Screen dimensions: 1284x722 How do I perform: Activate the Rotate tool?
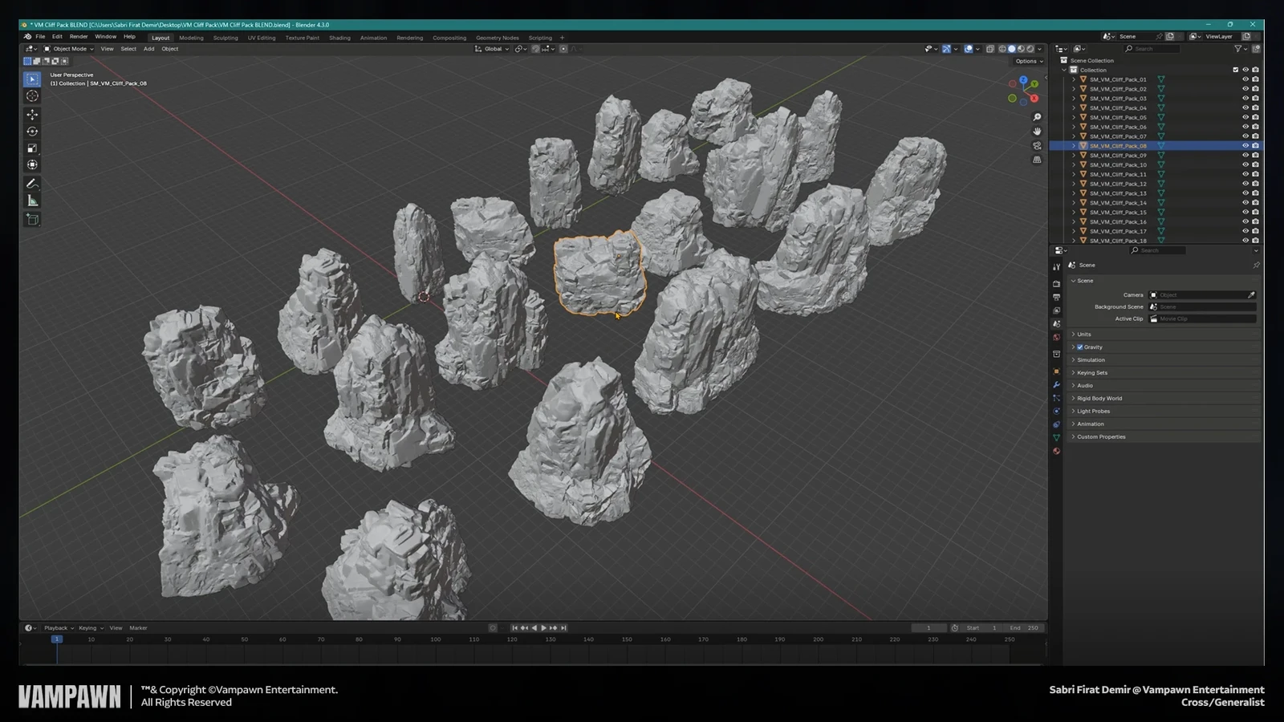[x=32, y=132]
